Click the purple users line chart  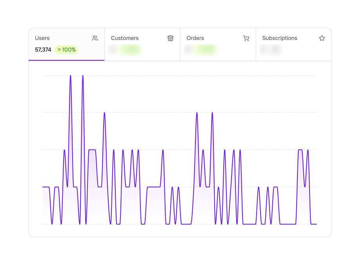coord(180,150)
